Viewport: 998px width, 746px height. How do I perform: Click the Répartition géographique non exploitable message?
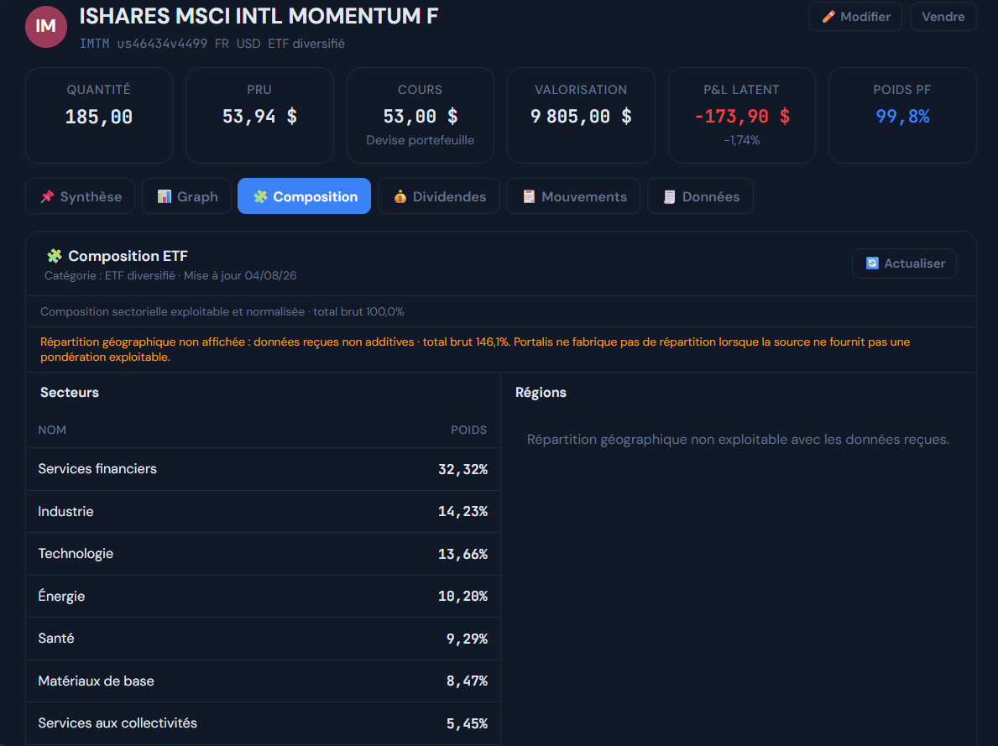738,439
